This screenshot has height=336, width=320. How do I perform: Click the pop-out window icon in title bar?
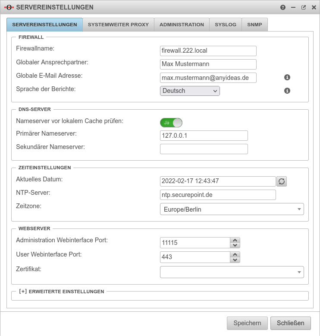pos(304,7)
